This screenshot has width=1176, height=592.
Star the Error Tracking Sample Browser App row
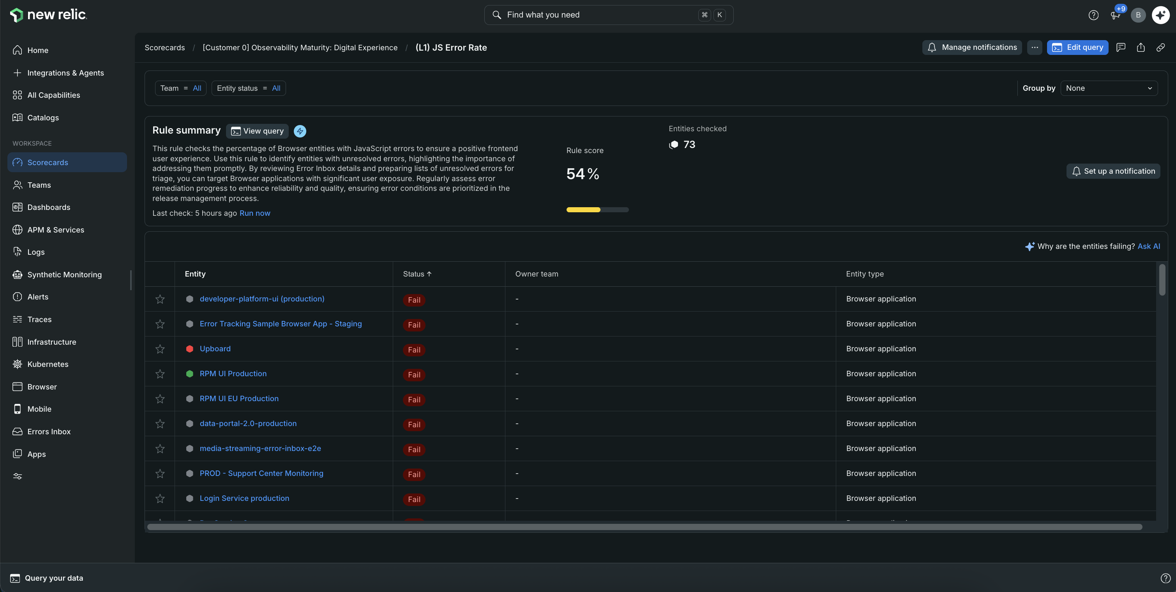click(160, 324)
